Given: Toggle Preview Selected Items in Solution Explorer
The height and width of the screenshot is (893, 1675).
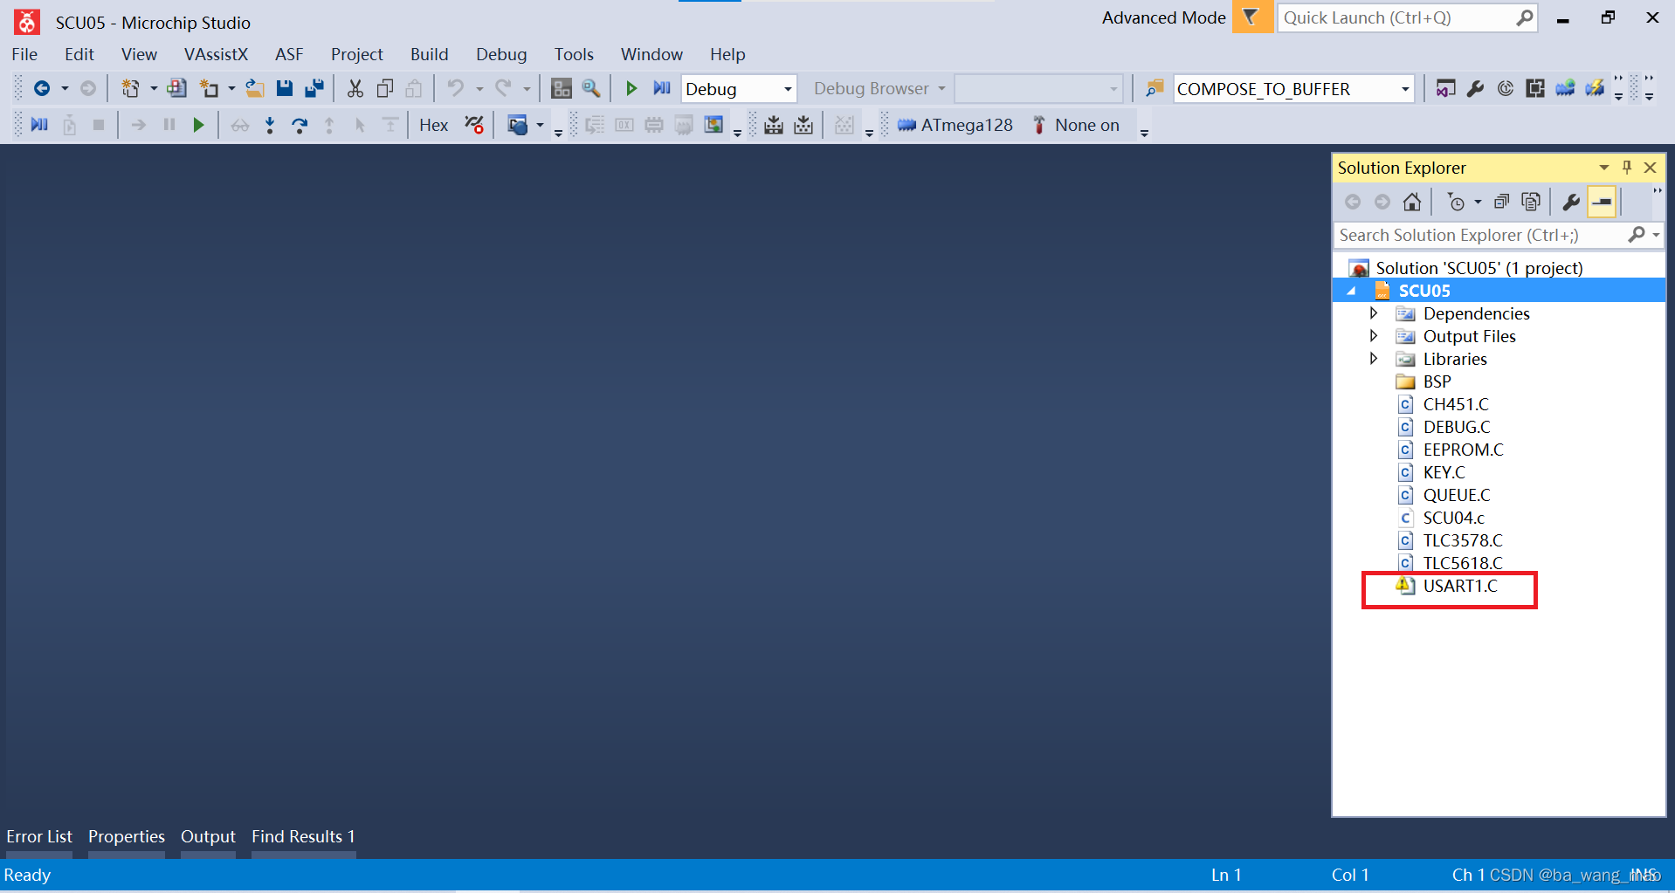Looking at the screenshot, I should tap(1602, 202).
